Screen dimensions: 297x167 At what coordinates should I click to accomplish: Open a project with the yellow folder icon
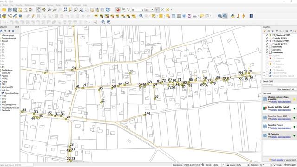click(x=4, y=10)
